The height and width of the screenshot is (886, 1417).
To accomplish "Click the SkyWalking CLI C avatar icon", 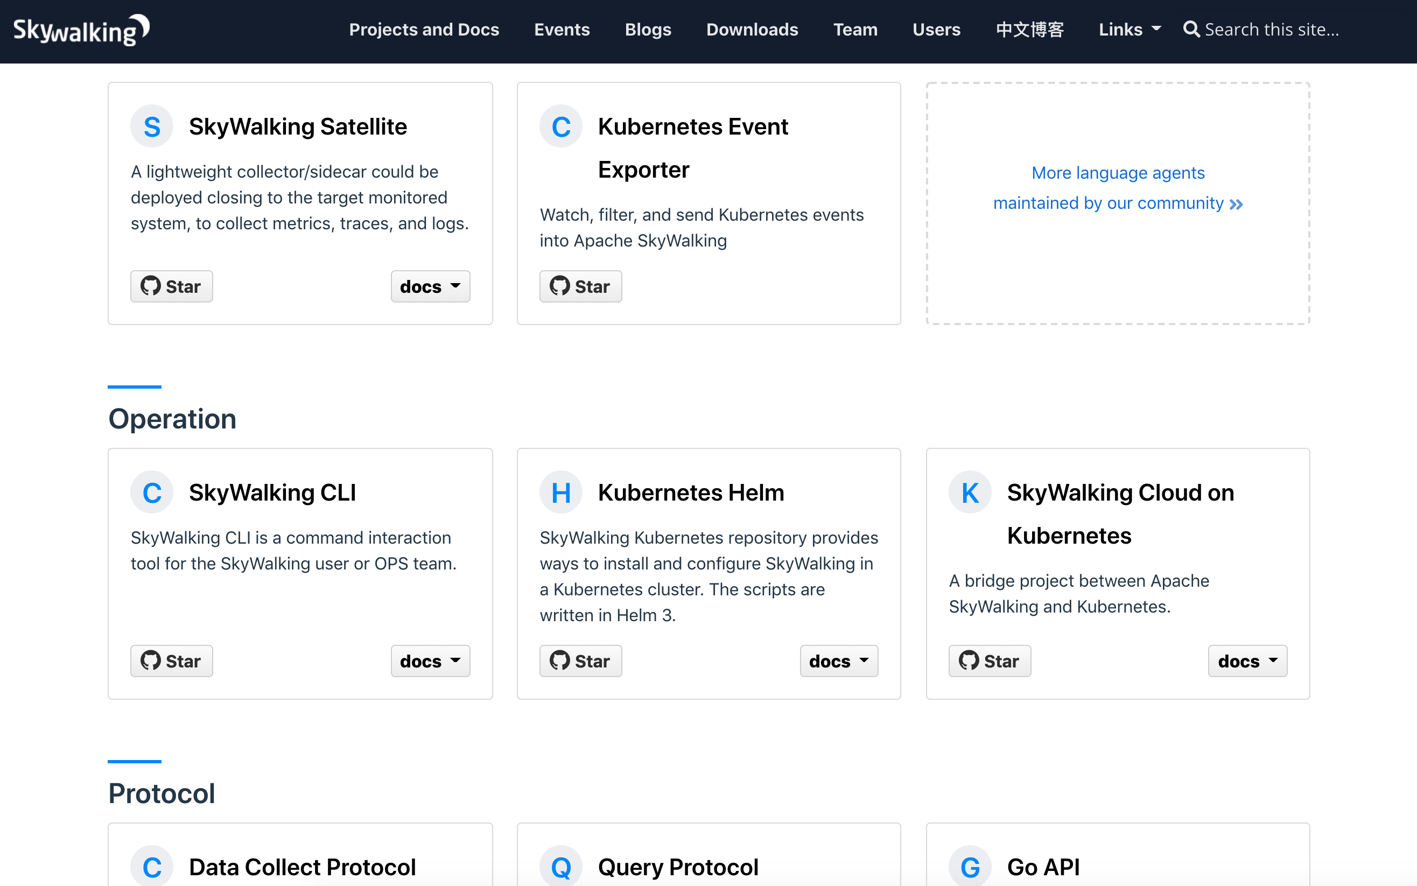I will click(x=152, y=493).
